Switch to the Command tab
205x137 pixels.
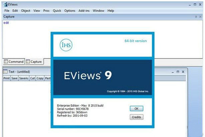[x=14, y=62]
